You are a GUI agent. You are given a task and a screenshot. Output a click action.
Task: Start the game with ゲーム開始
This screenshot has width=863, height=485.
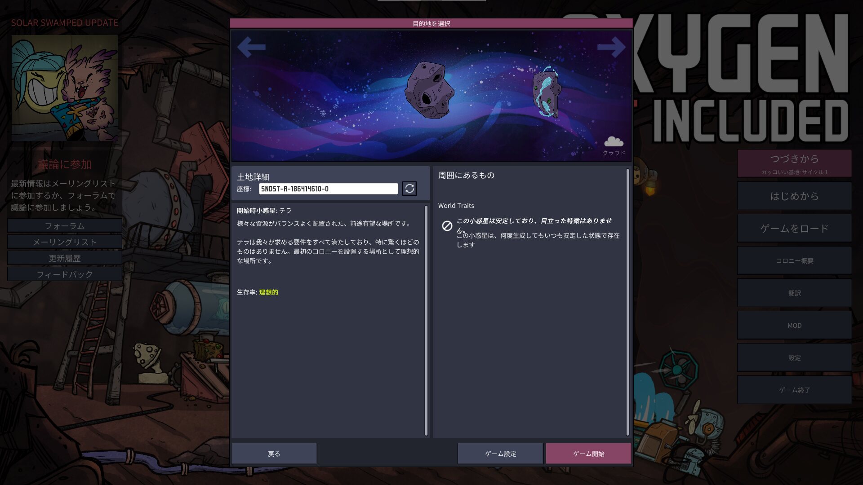coord(588,454)
